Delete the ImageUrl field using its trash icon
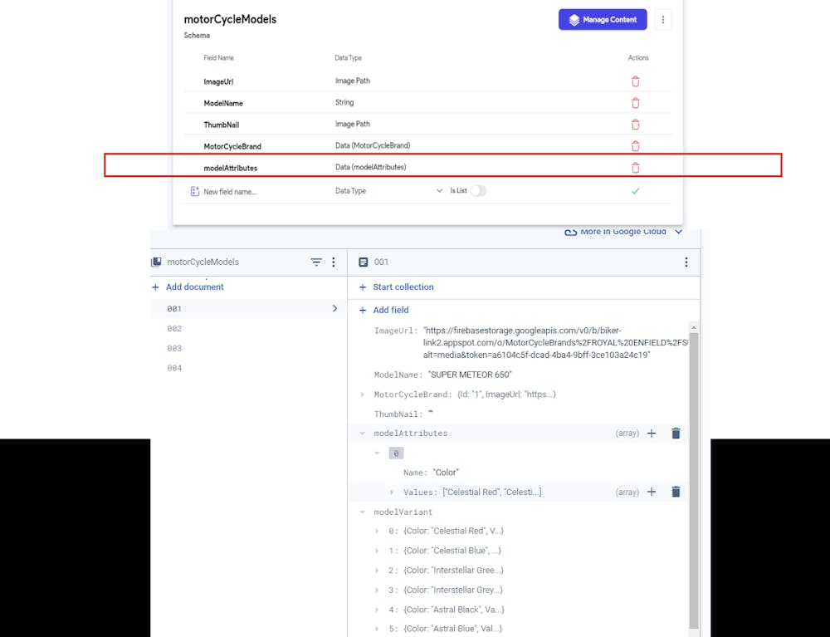The width and height of the screenshot is (830, 637). [635, 81]
